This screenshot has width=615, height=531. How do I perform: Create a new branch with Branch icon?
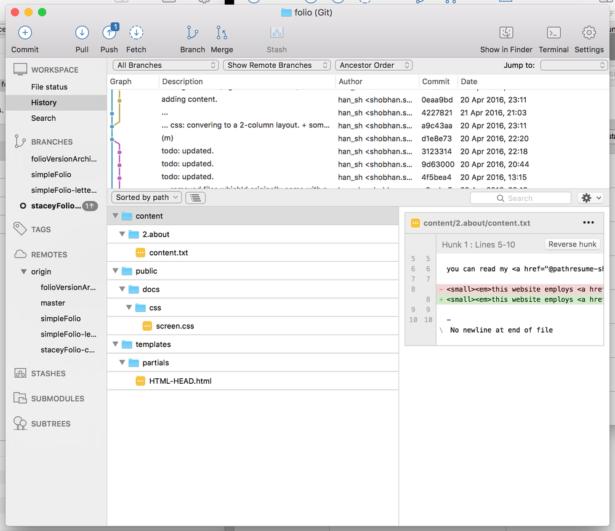point(192,33)
